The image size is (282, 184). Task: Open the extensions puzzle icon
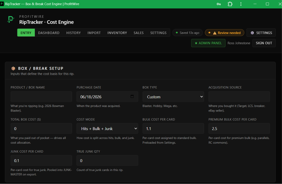(230, 4)
